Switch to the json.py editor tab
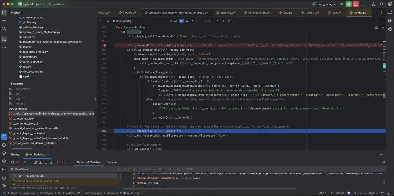The width and height of the screenshot is (394, 196). (334, 13)
